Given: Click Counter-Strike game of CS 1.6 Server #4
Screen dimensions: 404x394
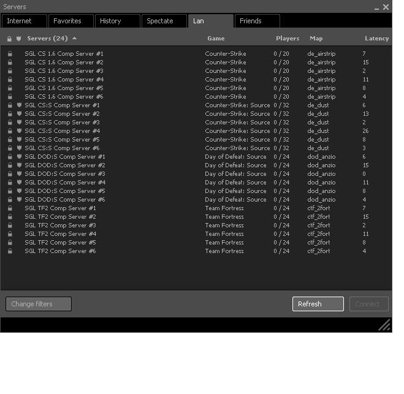Looking at the screenshot, I should pos(226,79).
